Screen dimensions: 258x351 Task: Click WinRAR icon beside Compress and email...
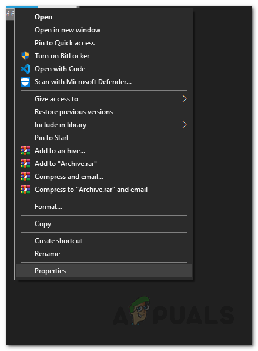25,177
